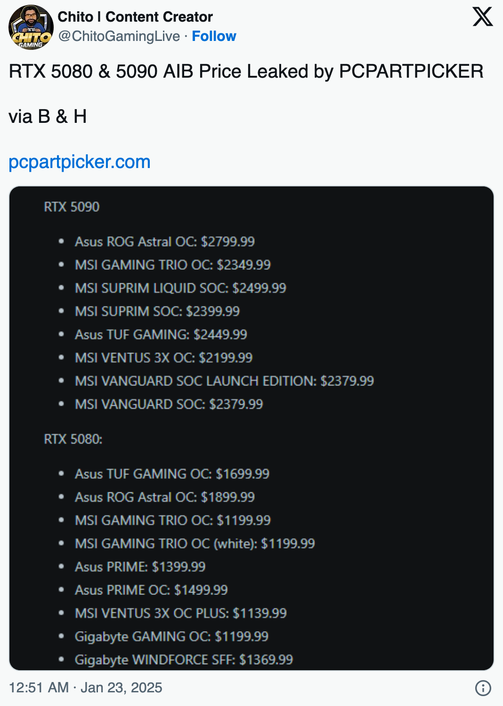Click the RTX 5080 & 5090 tweet text
This screenshot has width=503, height=706.
(x=246, y=72)
